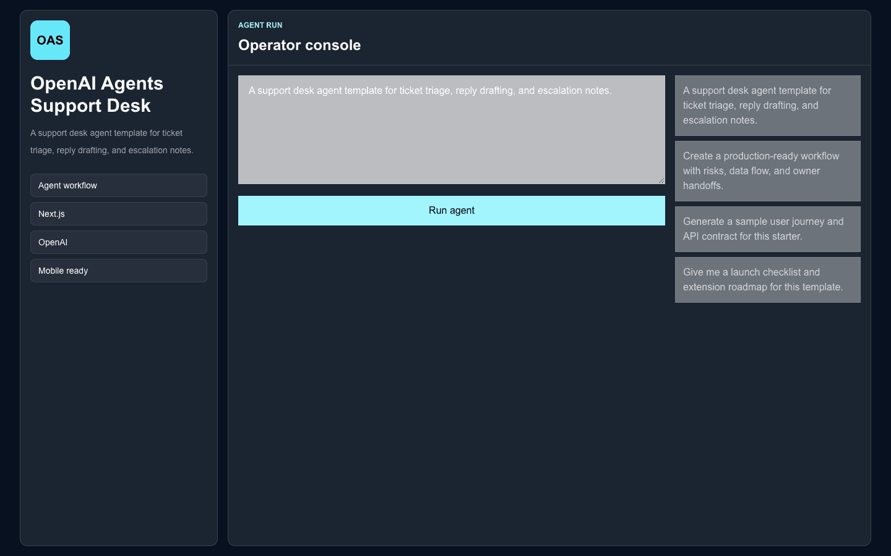The image size is (891, 556).
Task: Select the Agent workflow tag
Action: tap(119, 185)
